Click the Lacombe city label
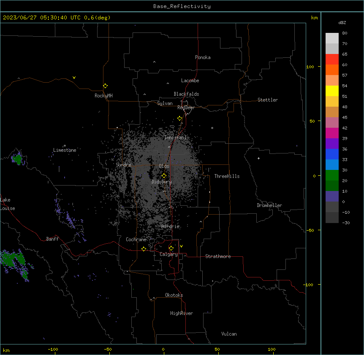Image resolution: width=364 pixels, height=355 pixels. coord(190,81)
